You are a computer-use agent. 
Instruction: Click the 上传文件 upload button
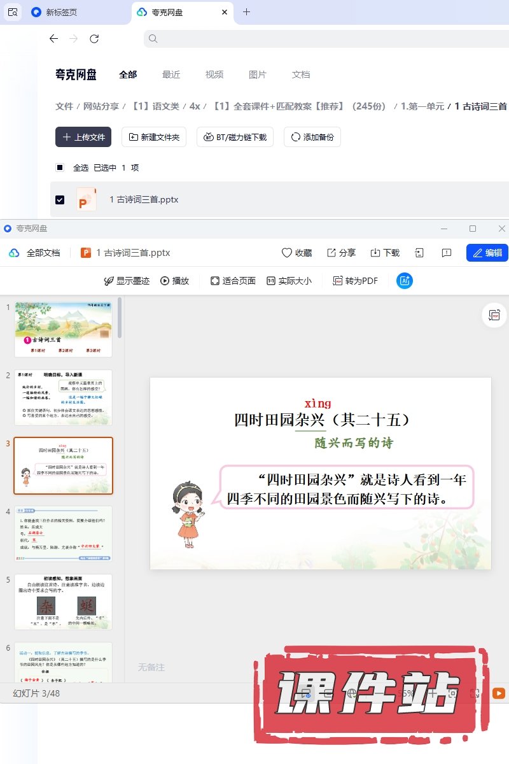pos(83,137)
